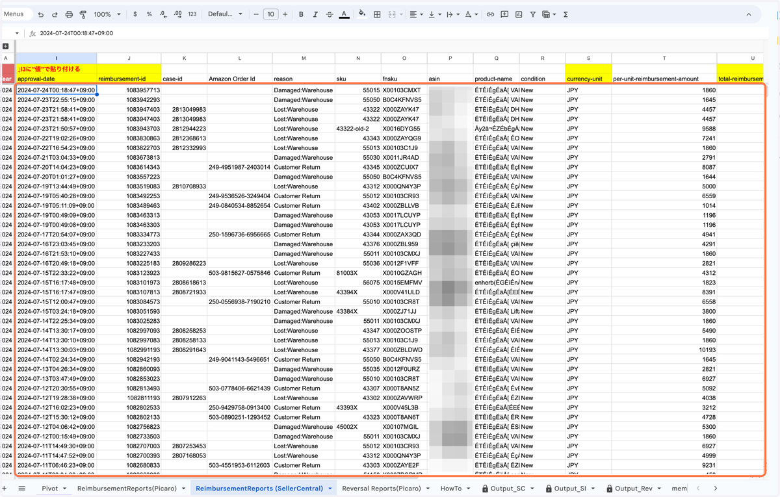Click fnsku cell X0016DYG55
The height and width of the screenshot is (497, 780).
coord(404,129)
